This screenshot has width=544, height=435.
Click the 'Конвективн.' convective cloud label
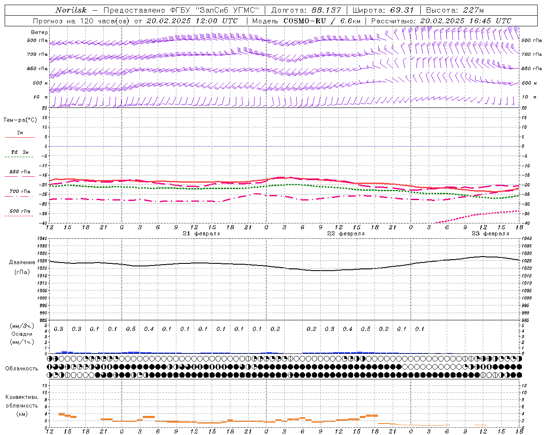click(22, 397)
